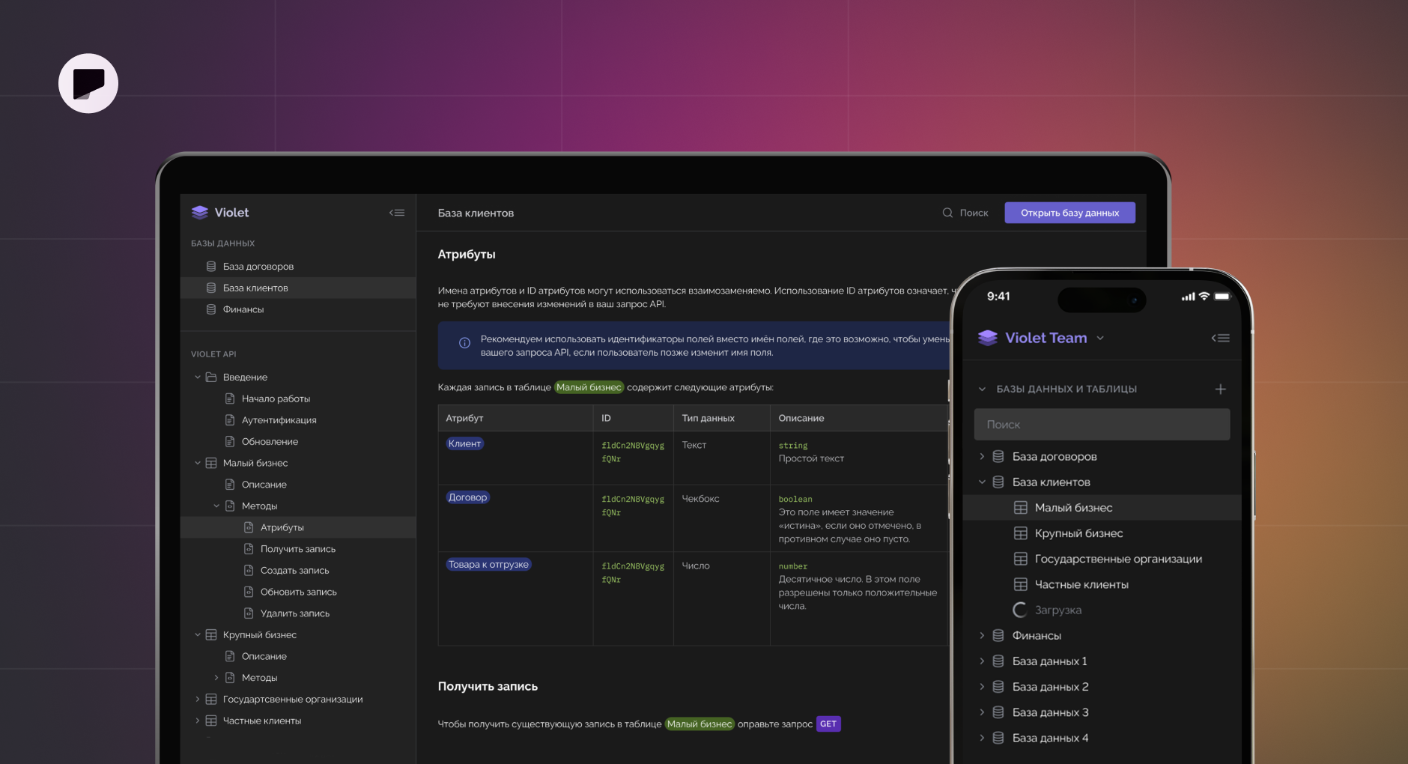Screen dimensions: 1408x764
Task: Click the database icon beside Финансы in desktop sidebar
Action: click(211, 309)
